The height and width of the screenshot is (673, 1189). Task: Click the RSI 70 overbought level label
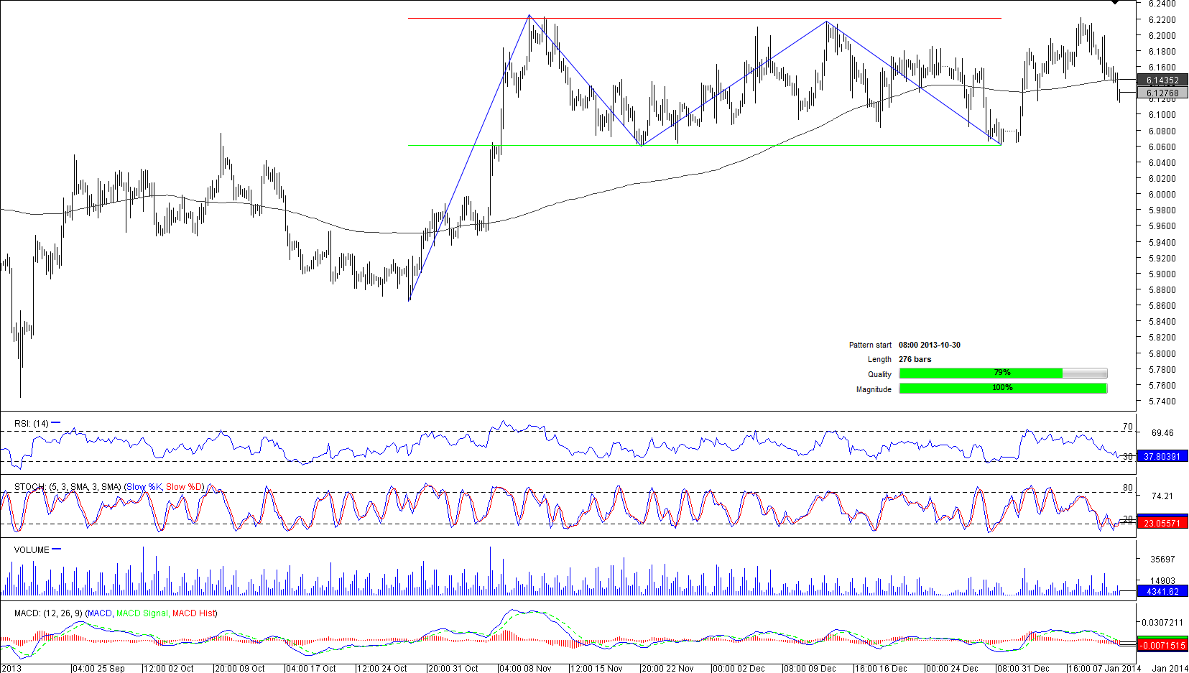coord(1128,427)
